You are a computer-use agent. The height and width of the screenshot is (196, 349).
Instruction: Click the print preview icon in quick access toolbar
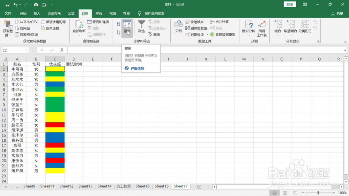[44, 5]
